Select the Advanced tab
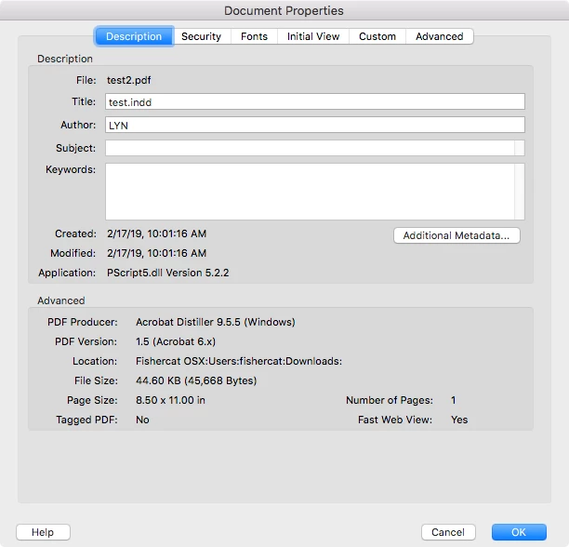Image resolution: width=569 pixels, height=547 pixels. point(440,36)
